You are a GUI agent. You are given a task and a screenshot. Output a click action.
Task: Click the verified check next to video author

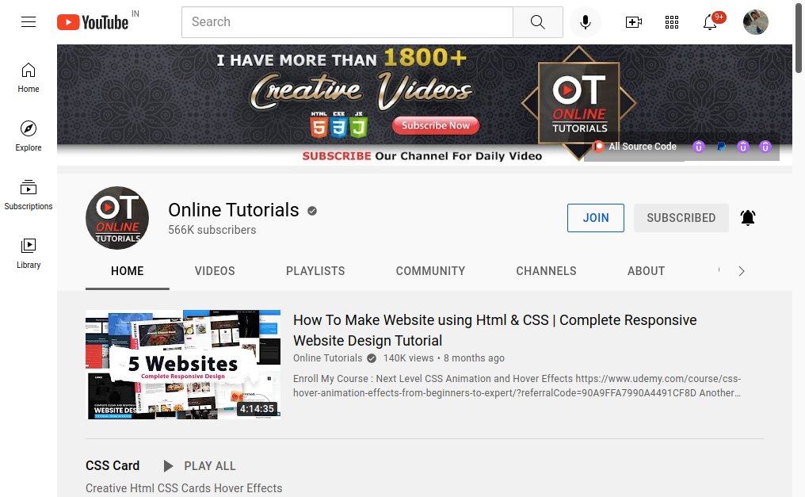(x=372, y=358)
